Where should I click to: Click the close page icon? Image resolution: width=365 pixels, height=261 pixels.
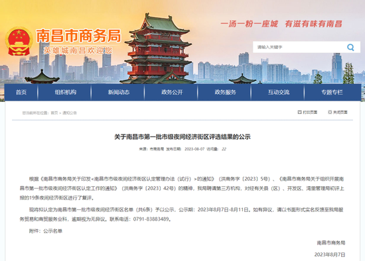point(330,112)
